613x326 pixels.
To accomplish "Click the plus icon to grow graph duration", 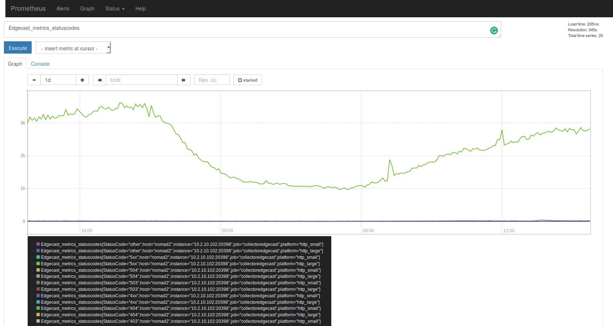I will point(82,80).
